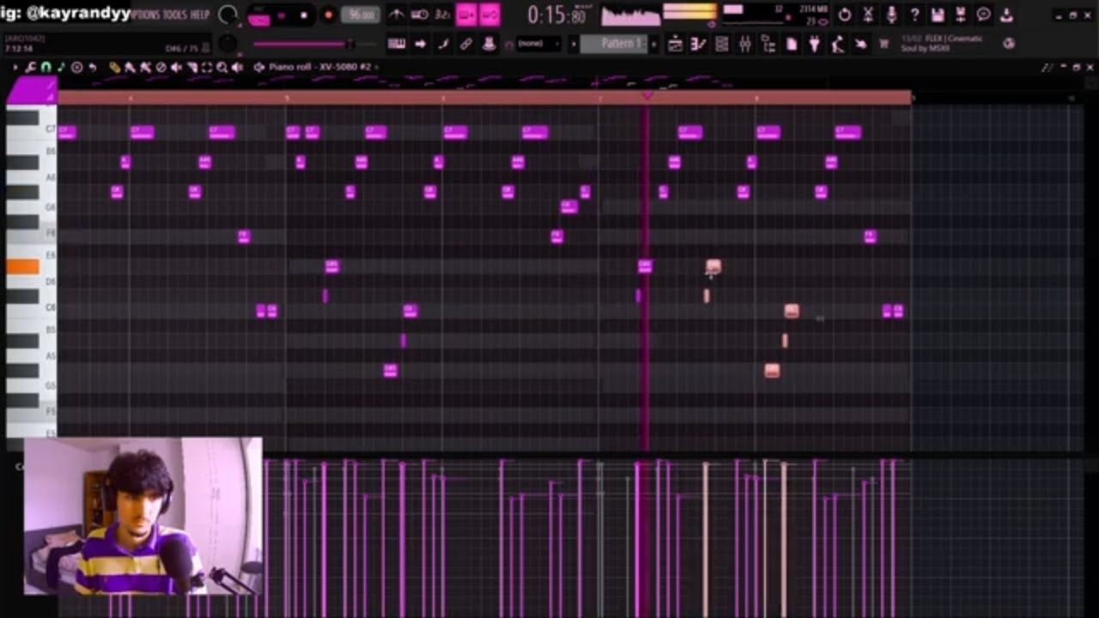Toggle the wait-for-input icon
1099x618 pixels.
click(420, 15)
